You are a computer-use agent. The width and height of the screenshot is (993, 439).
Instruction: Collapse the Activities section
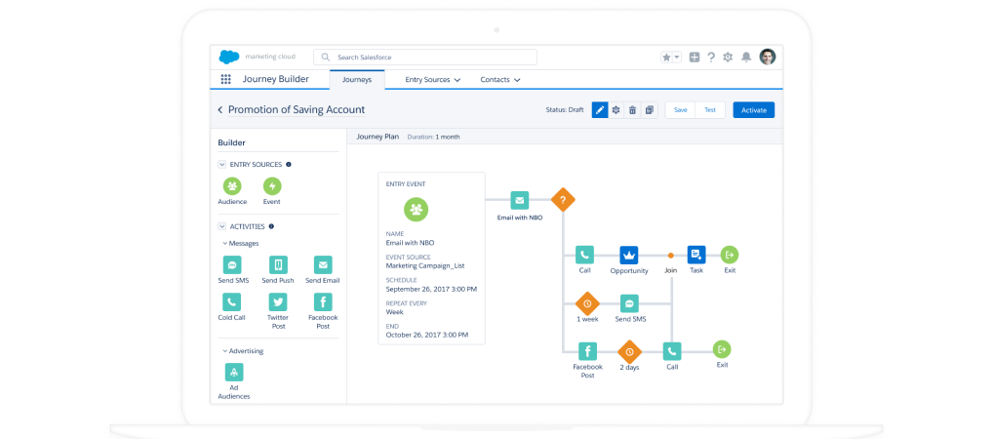pyautogui.click(x=221, y=226)
